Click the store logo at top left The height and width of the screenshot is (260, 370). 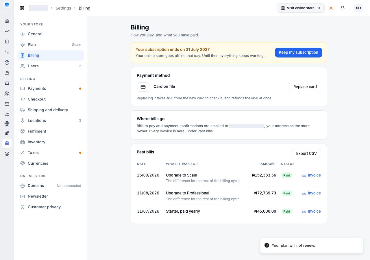[x=7, y=5]
